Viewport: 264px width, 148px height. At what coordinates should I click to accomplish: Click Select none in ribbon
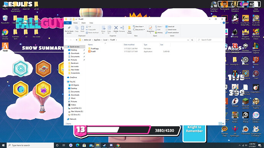(x=171, y=29)
